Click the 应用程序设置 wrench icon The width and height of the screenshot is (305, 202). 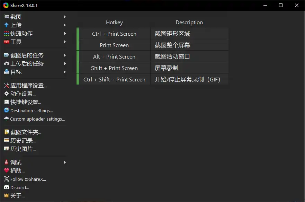[x=7, y=85]
